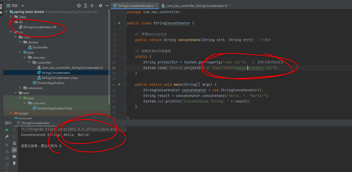Expand the target folder

pyautogui.click(x=11, y=113)
